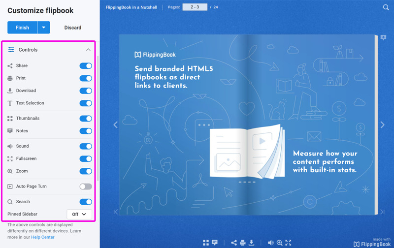The image size is (394, 248).
Task: Click the Download icon in Controls list
Action: (10, 91)
